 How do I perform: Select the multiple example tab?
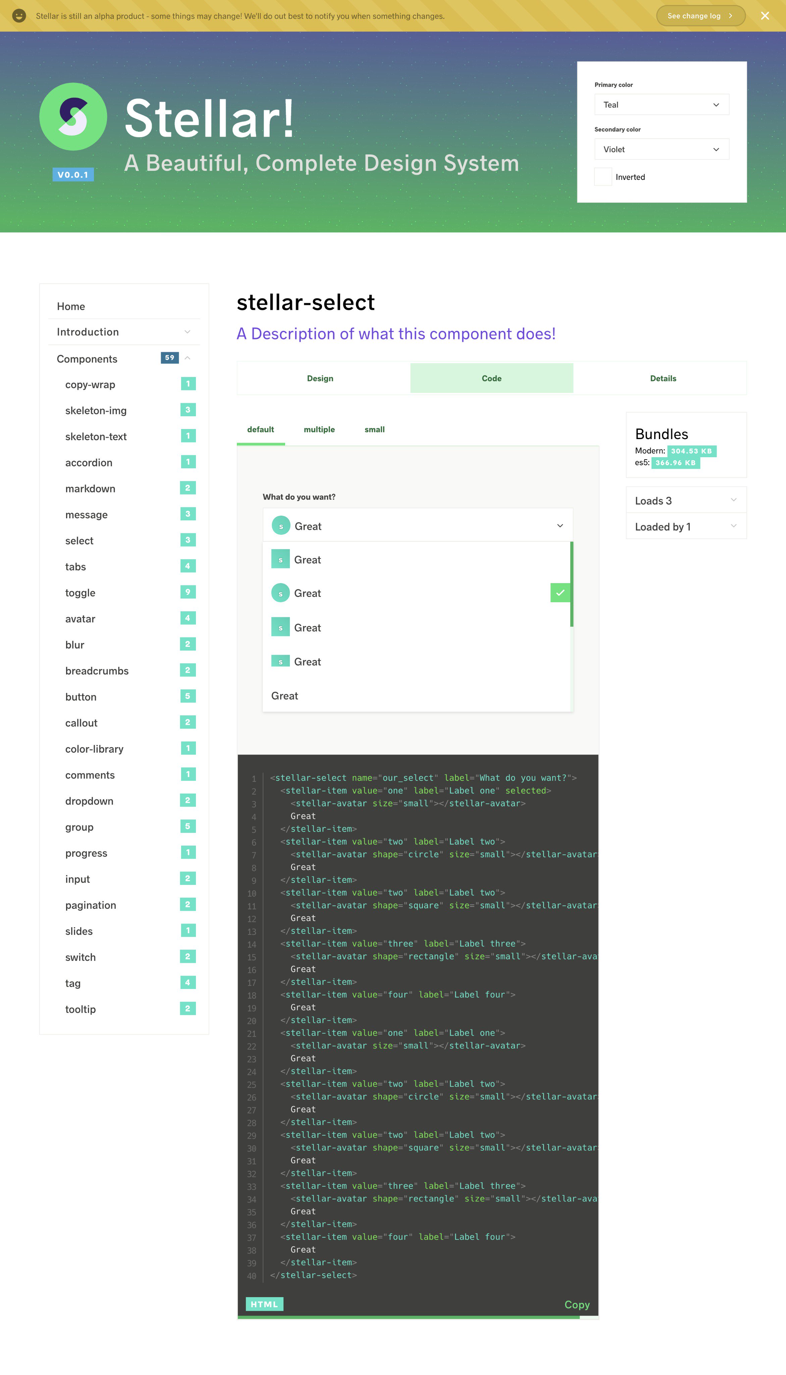319,430
